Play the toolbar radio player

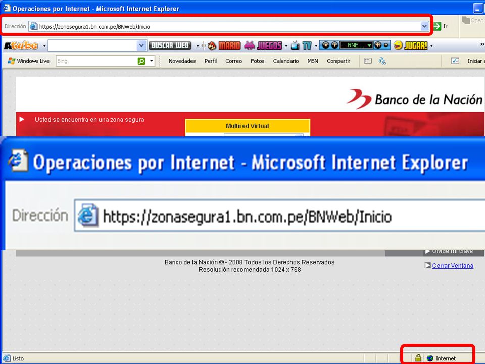(334, 45)
